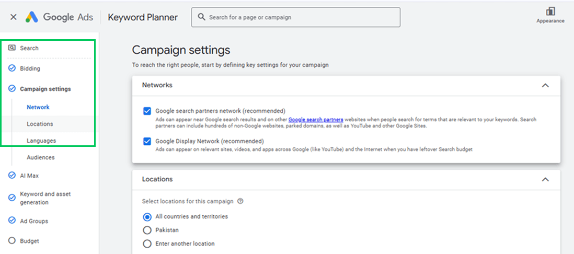Click the Search magnifier icon in sidebar
The height and width of the screenshot is (254, 574).
pyautogui.click(x=12, y=48)
